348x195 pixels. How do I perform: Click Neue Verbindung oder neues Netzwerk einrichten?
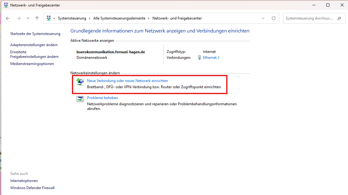tap(127, 81)
